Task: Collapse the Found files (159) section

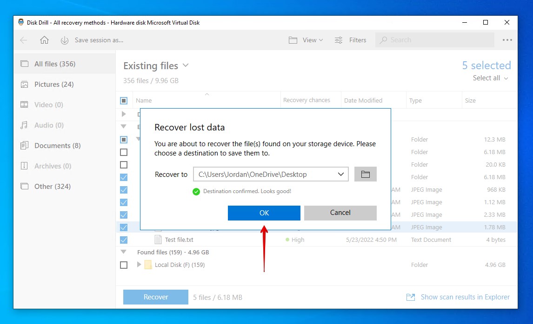Action: [x=124, y=252]
